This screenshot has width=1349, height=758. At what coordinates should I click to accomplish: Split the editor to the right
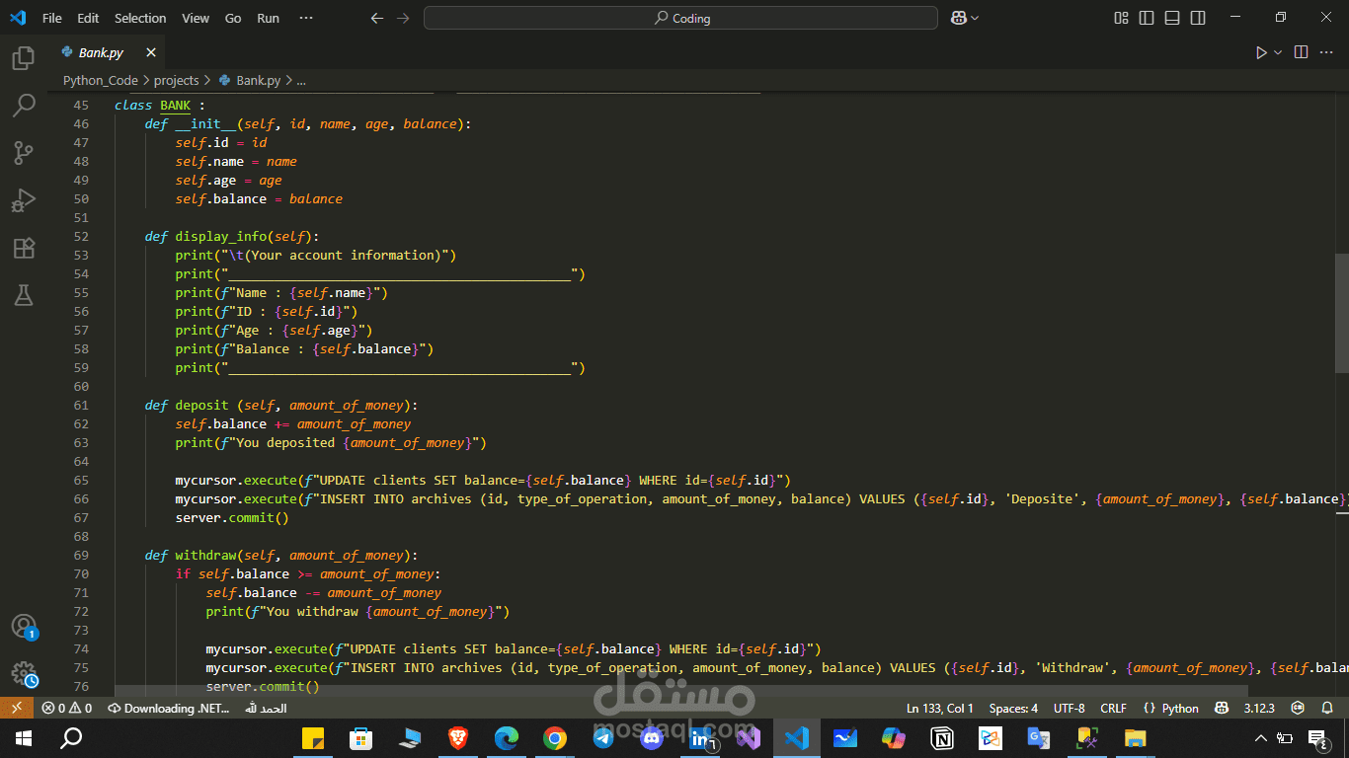[x=1302, y=52]
